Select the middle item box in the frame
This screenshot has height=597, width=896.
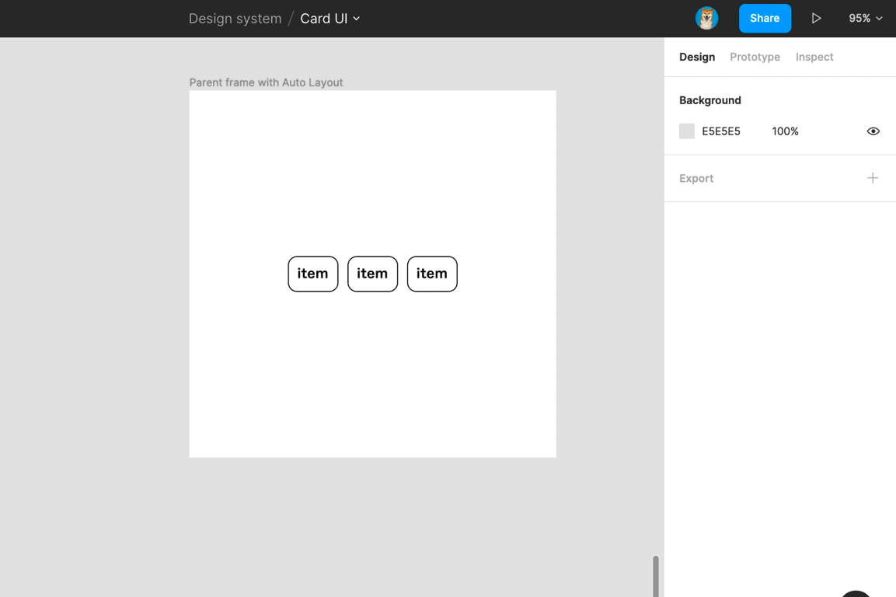[372, 274]
